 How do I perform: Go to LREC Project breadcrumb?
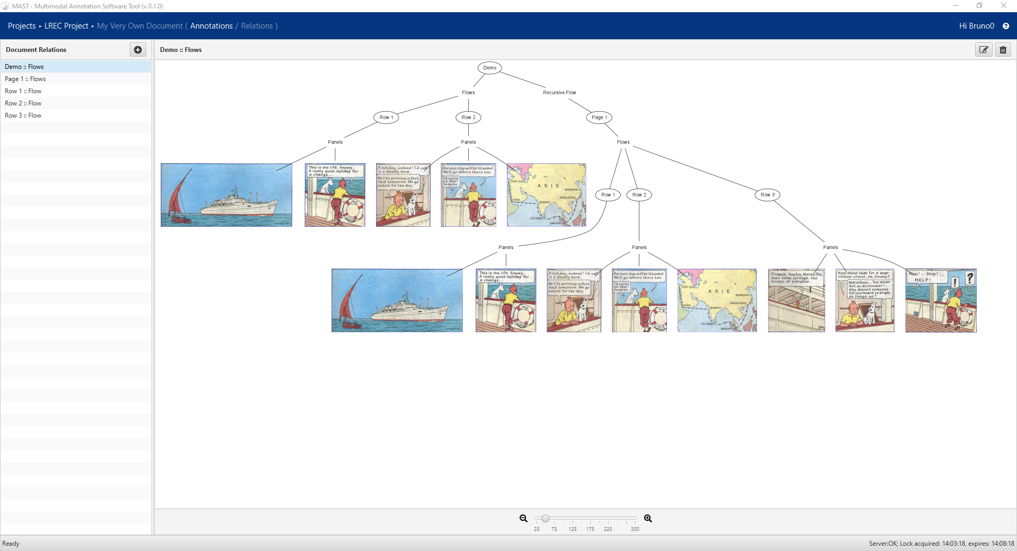[66, 26]
